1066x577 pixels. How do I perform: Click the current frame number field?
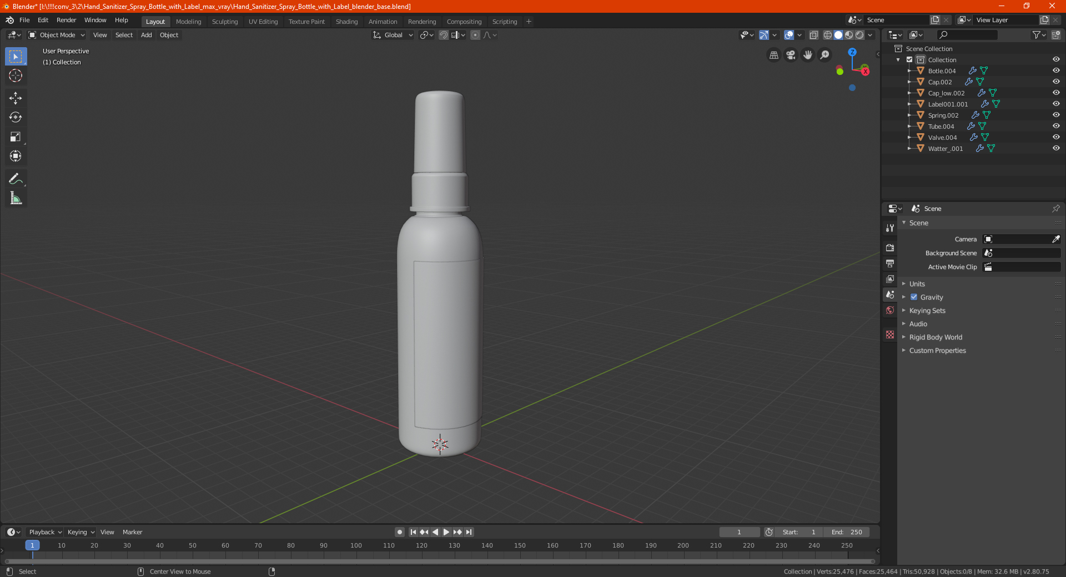click(739, 532)
